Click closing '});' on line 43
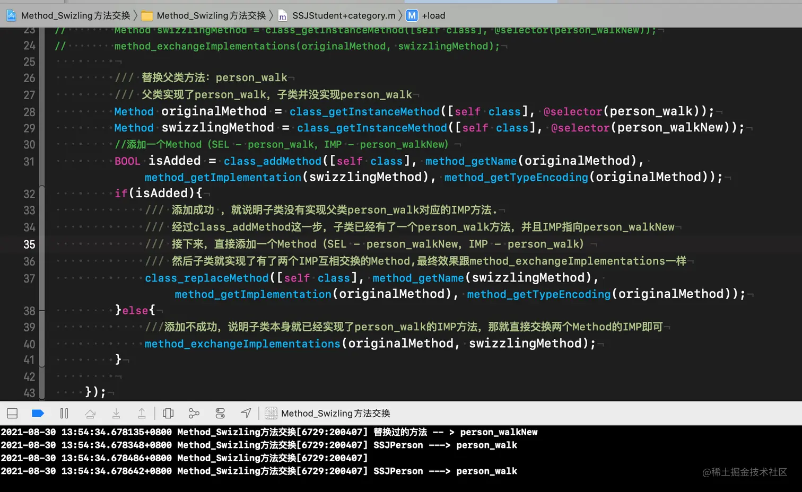 pyautogui.click(x=95, y=392)
